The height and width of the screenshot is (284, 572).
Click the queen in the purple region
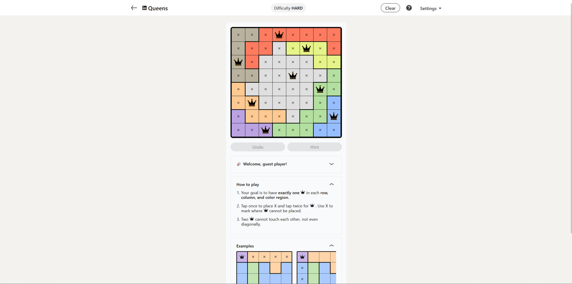coord(266,130)
